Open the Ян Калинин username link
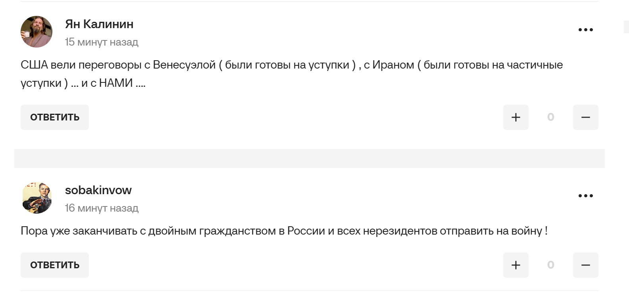The image size is (629, 296). [x=99, y=24]
